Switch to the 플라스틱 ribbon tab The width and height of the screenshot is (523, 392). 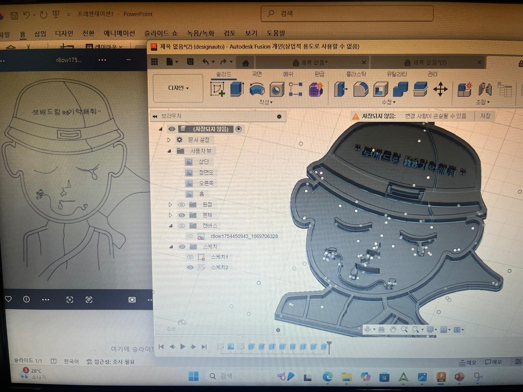pyautogui.click(x=356, y=74)
